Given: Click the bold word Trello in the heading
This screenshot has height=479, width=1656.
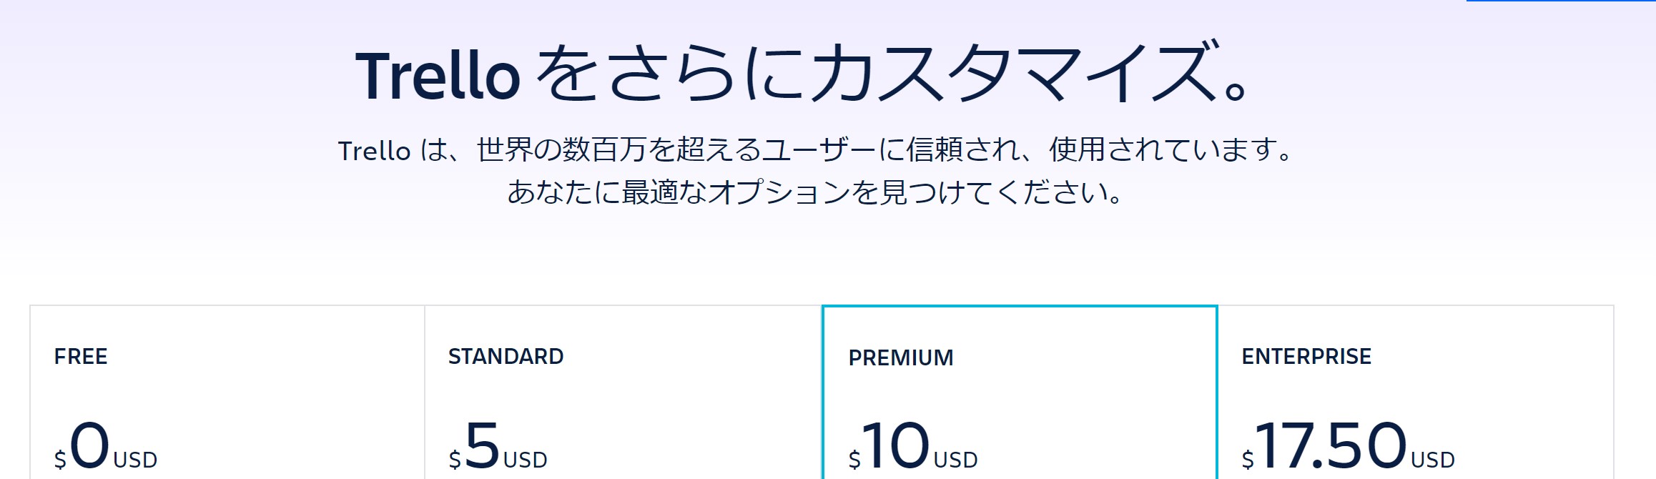Looking at the screenshot, I should [438, 76].
